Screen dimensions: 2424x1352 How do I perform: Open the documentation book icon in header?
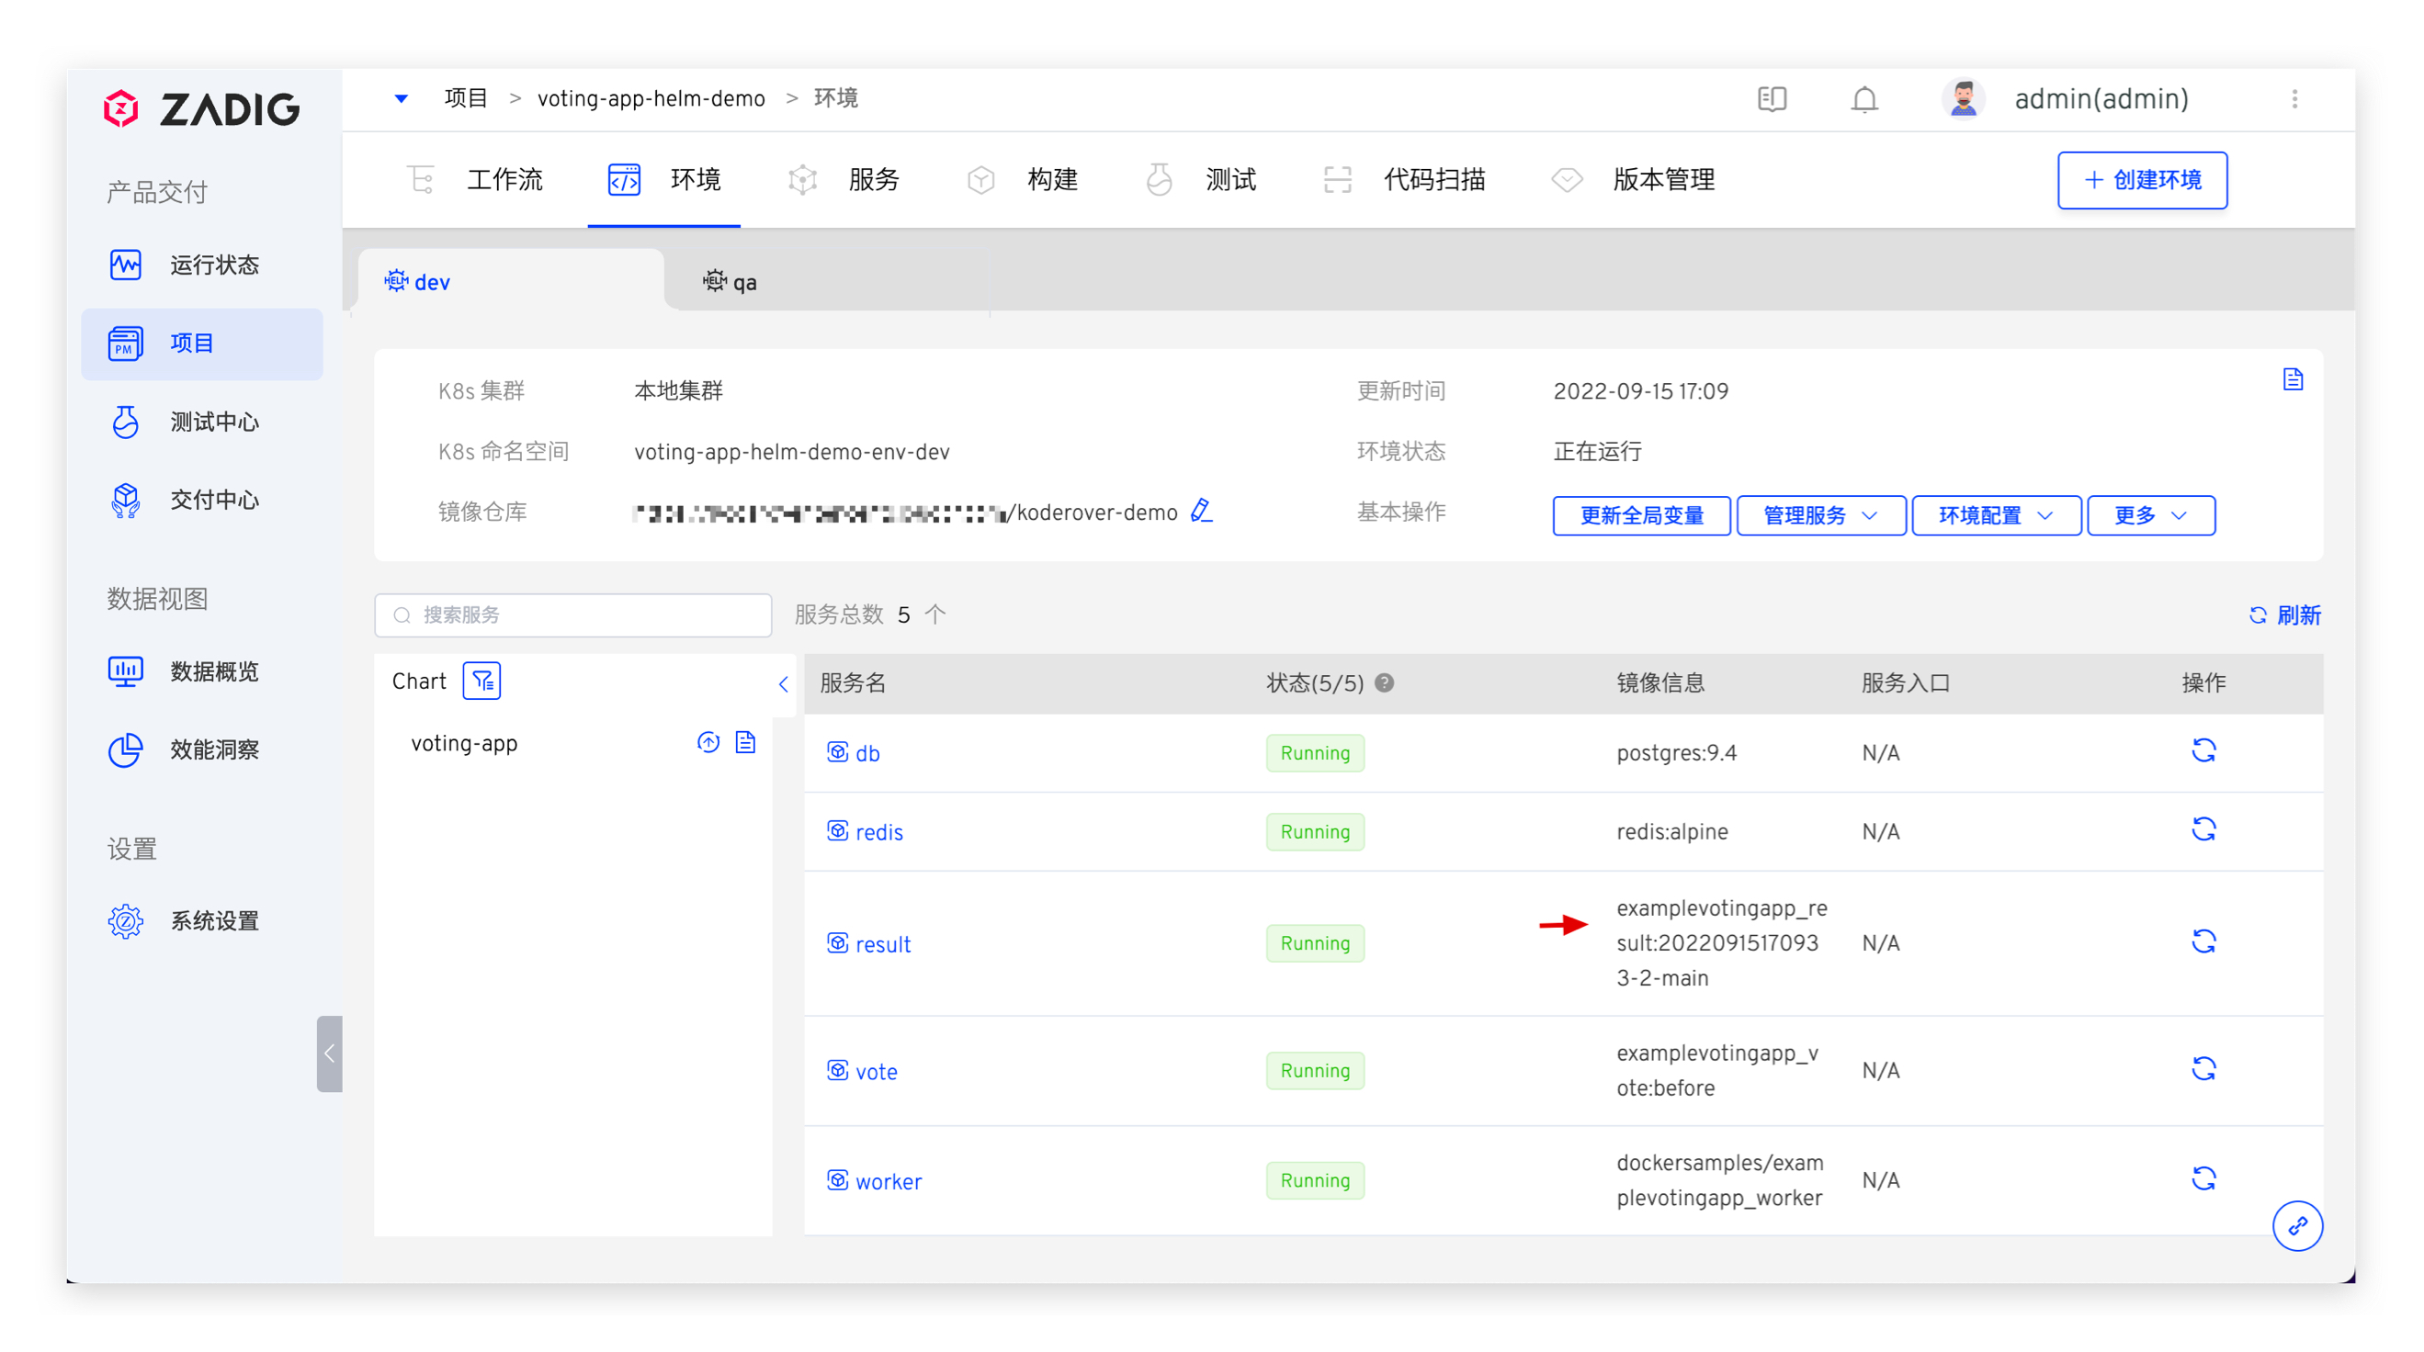pyautogui.click(x=1771, y=99)
